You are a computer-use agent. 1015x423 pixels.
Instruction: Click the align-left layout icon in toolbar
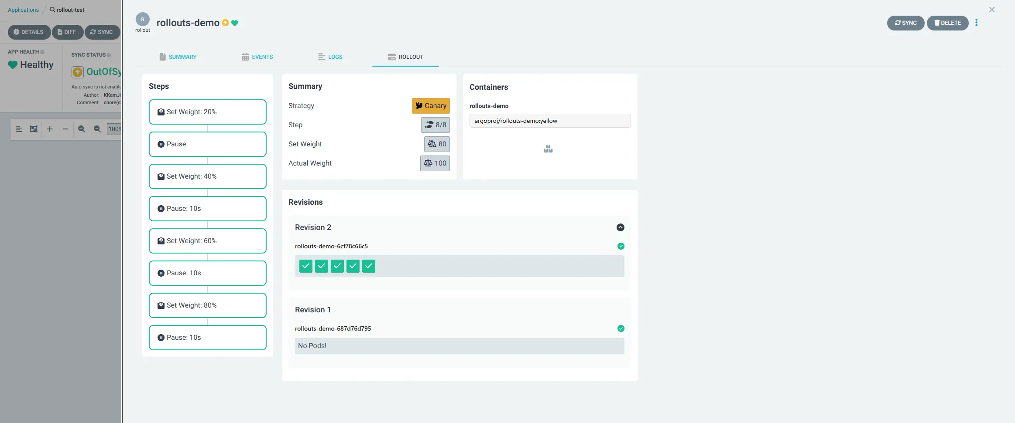click(19, 129)
